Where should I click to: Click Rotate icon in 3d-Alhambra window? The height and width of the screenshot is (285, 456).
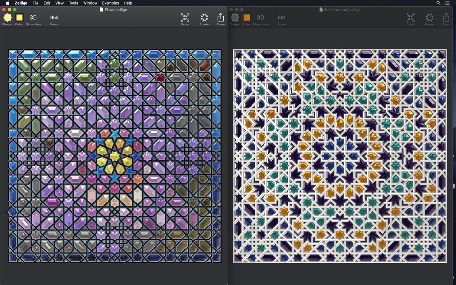point(429,18)
